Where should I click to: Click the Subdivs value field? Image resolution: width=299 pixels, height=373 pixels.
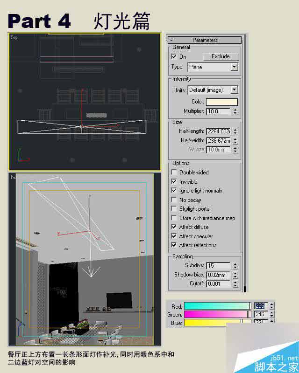pyautogui.click(x=218, y=265)
